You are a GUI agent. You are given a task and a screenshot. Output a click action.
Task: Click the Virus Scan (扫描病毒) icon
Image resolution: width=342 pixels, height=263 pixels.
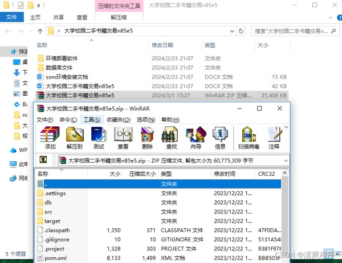[x=249, y=138]
